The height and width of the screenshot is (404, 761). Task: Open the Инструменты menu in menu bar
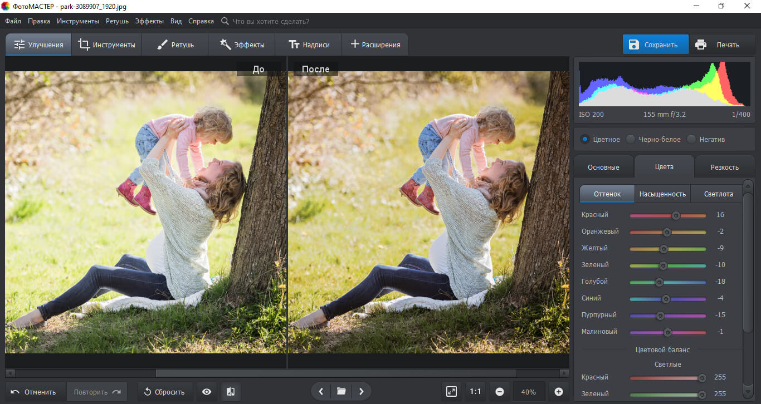[x=77, y=21]
